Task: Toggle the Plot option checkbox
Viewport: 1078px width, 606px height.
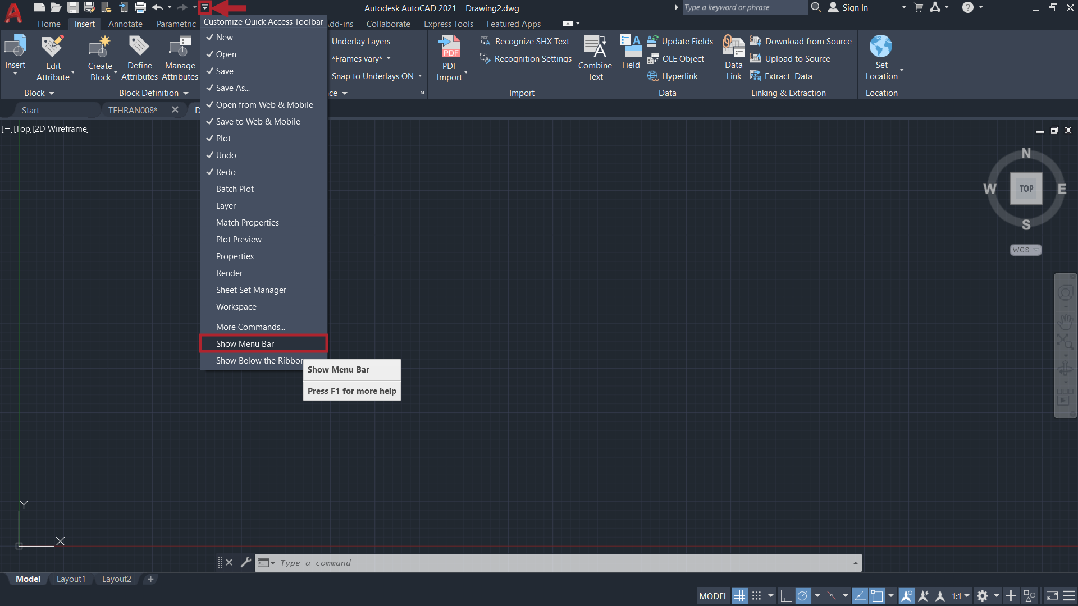Action: 223,137
